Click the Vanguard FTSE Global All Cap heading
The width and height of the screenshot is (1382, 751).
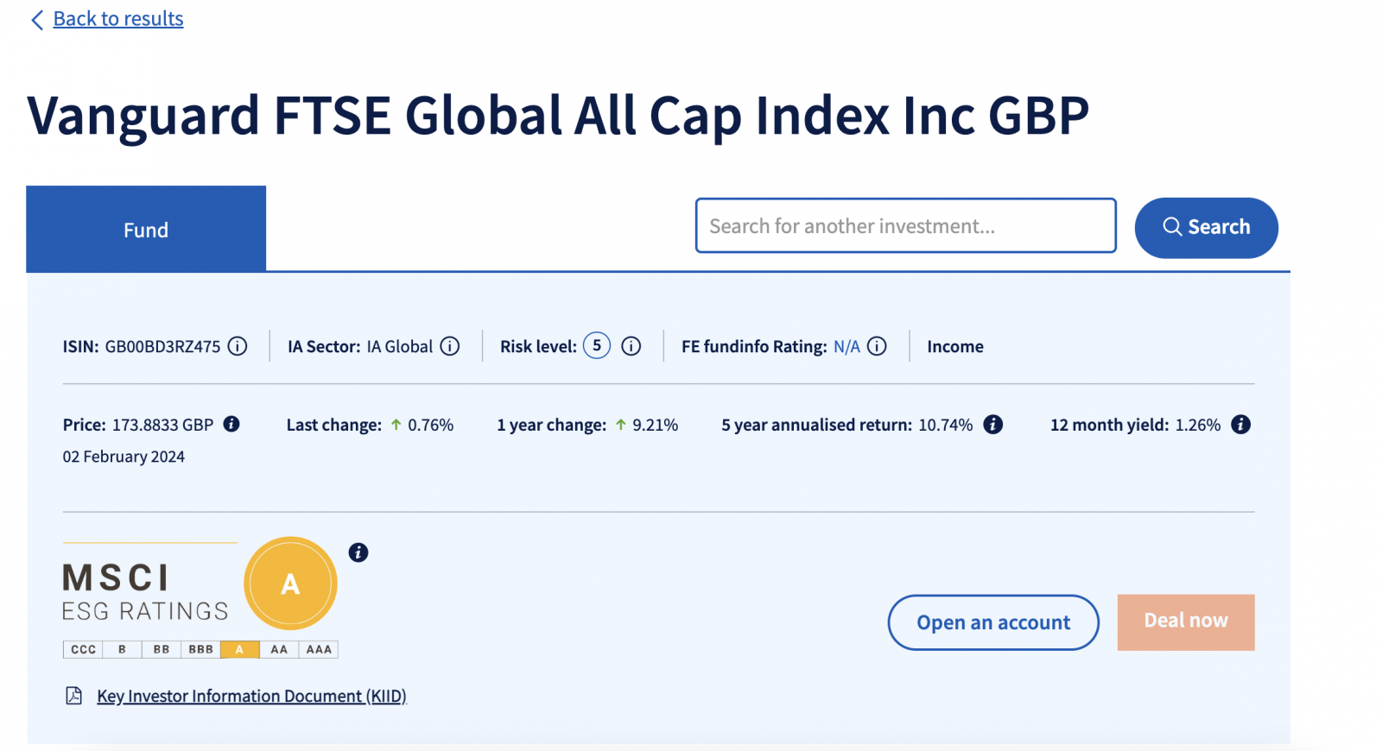(x=558, y=116)
